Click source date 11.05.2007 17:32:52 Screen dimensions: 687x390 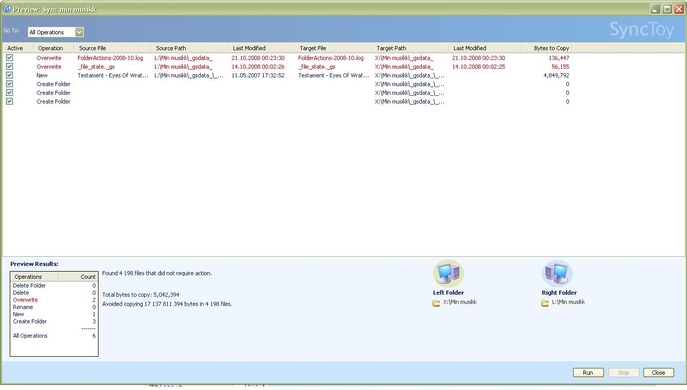point(258,75)
